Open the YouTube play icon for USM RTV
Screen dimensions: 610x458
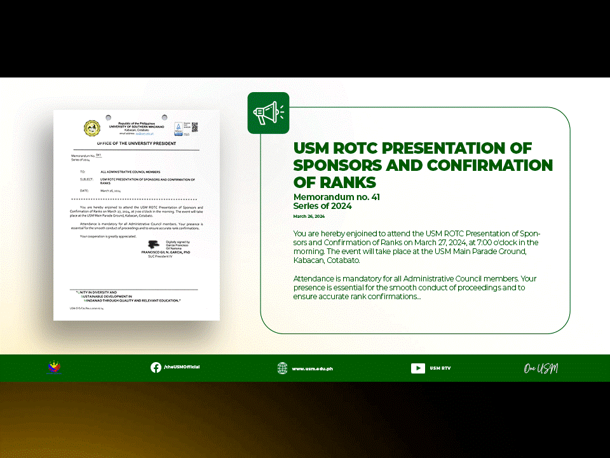tap(418, 368)
